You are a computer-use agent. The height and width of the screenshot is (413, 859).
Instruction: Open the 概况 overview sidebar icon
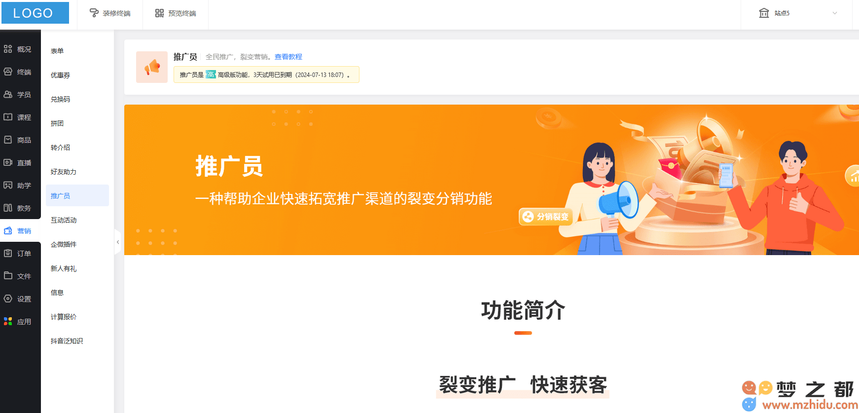(8, 49)
